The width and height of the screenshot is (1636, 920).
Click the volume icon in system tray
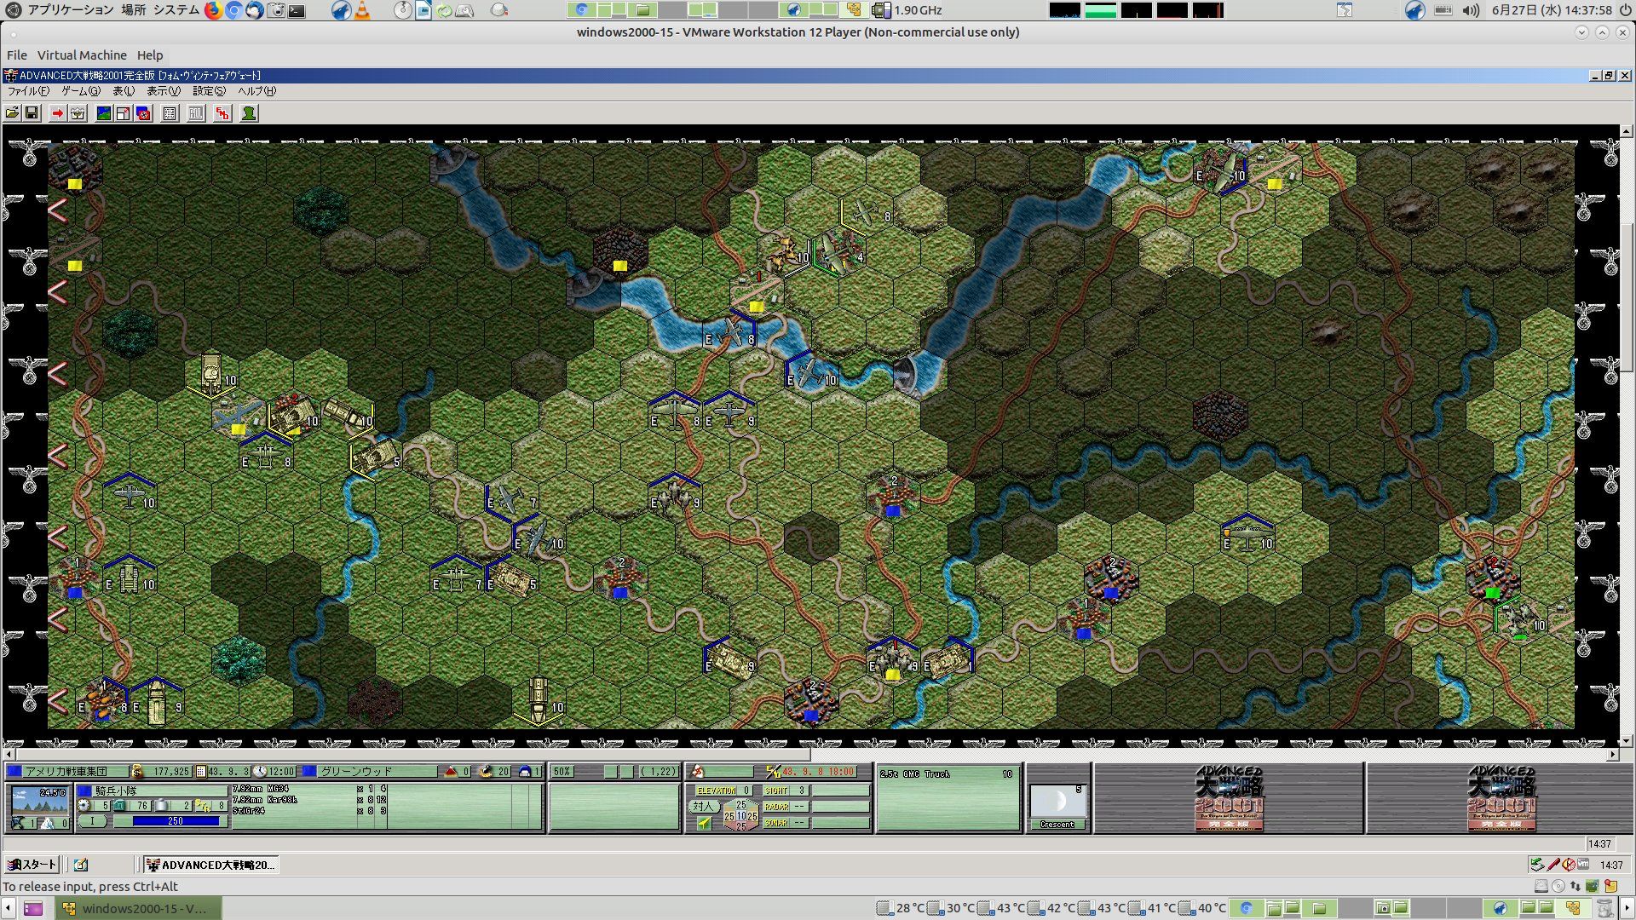(x=1471, y=10)
